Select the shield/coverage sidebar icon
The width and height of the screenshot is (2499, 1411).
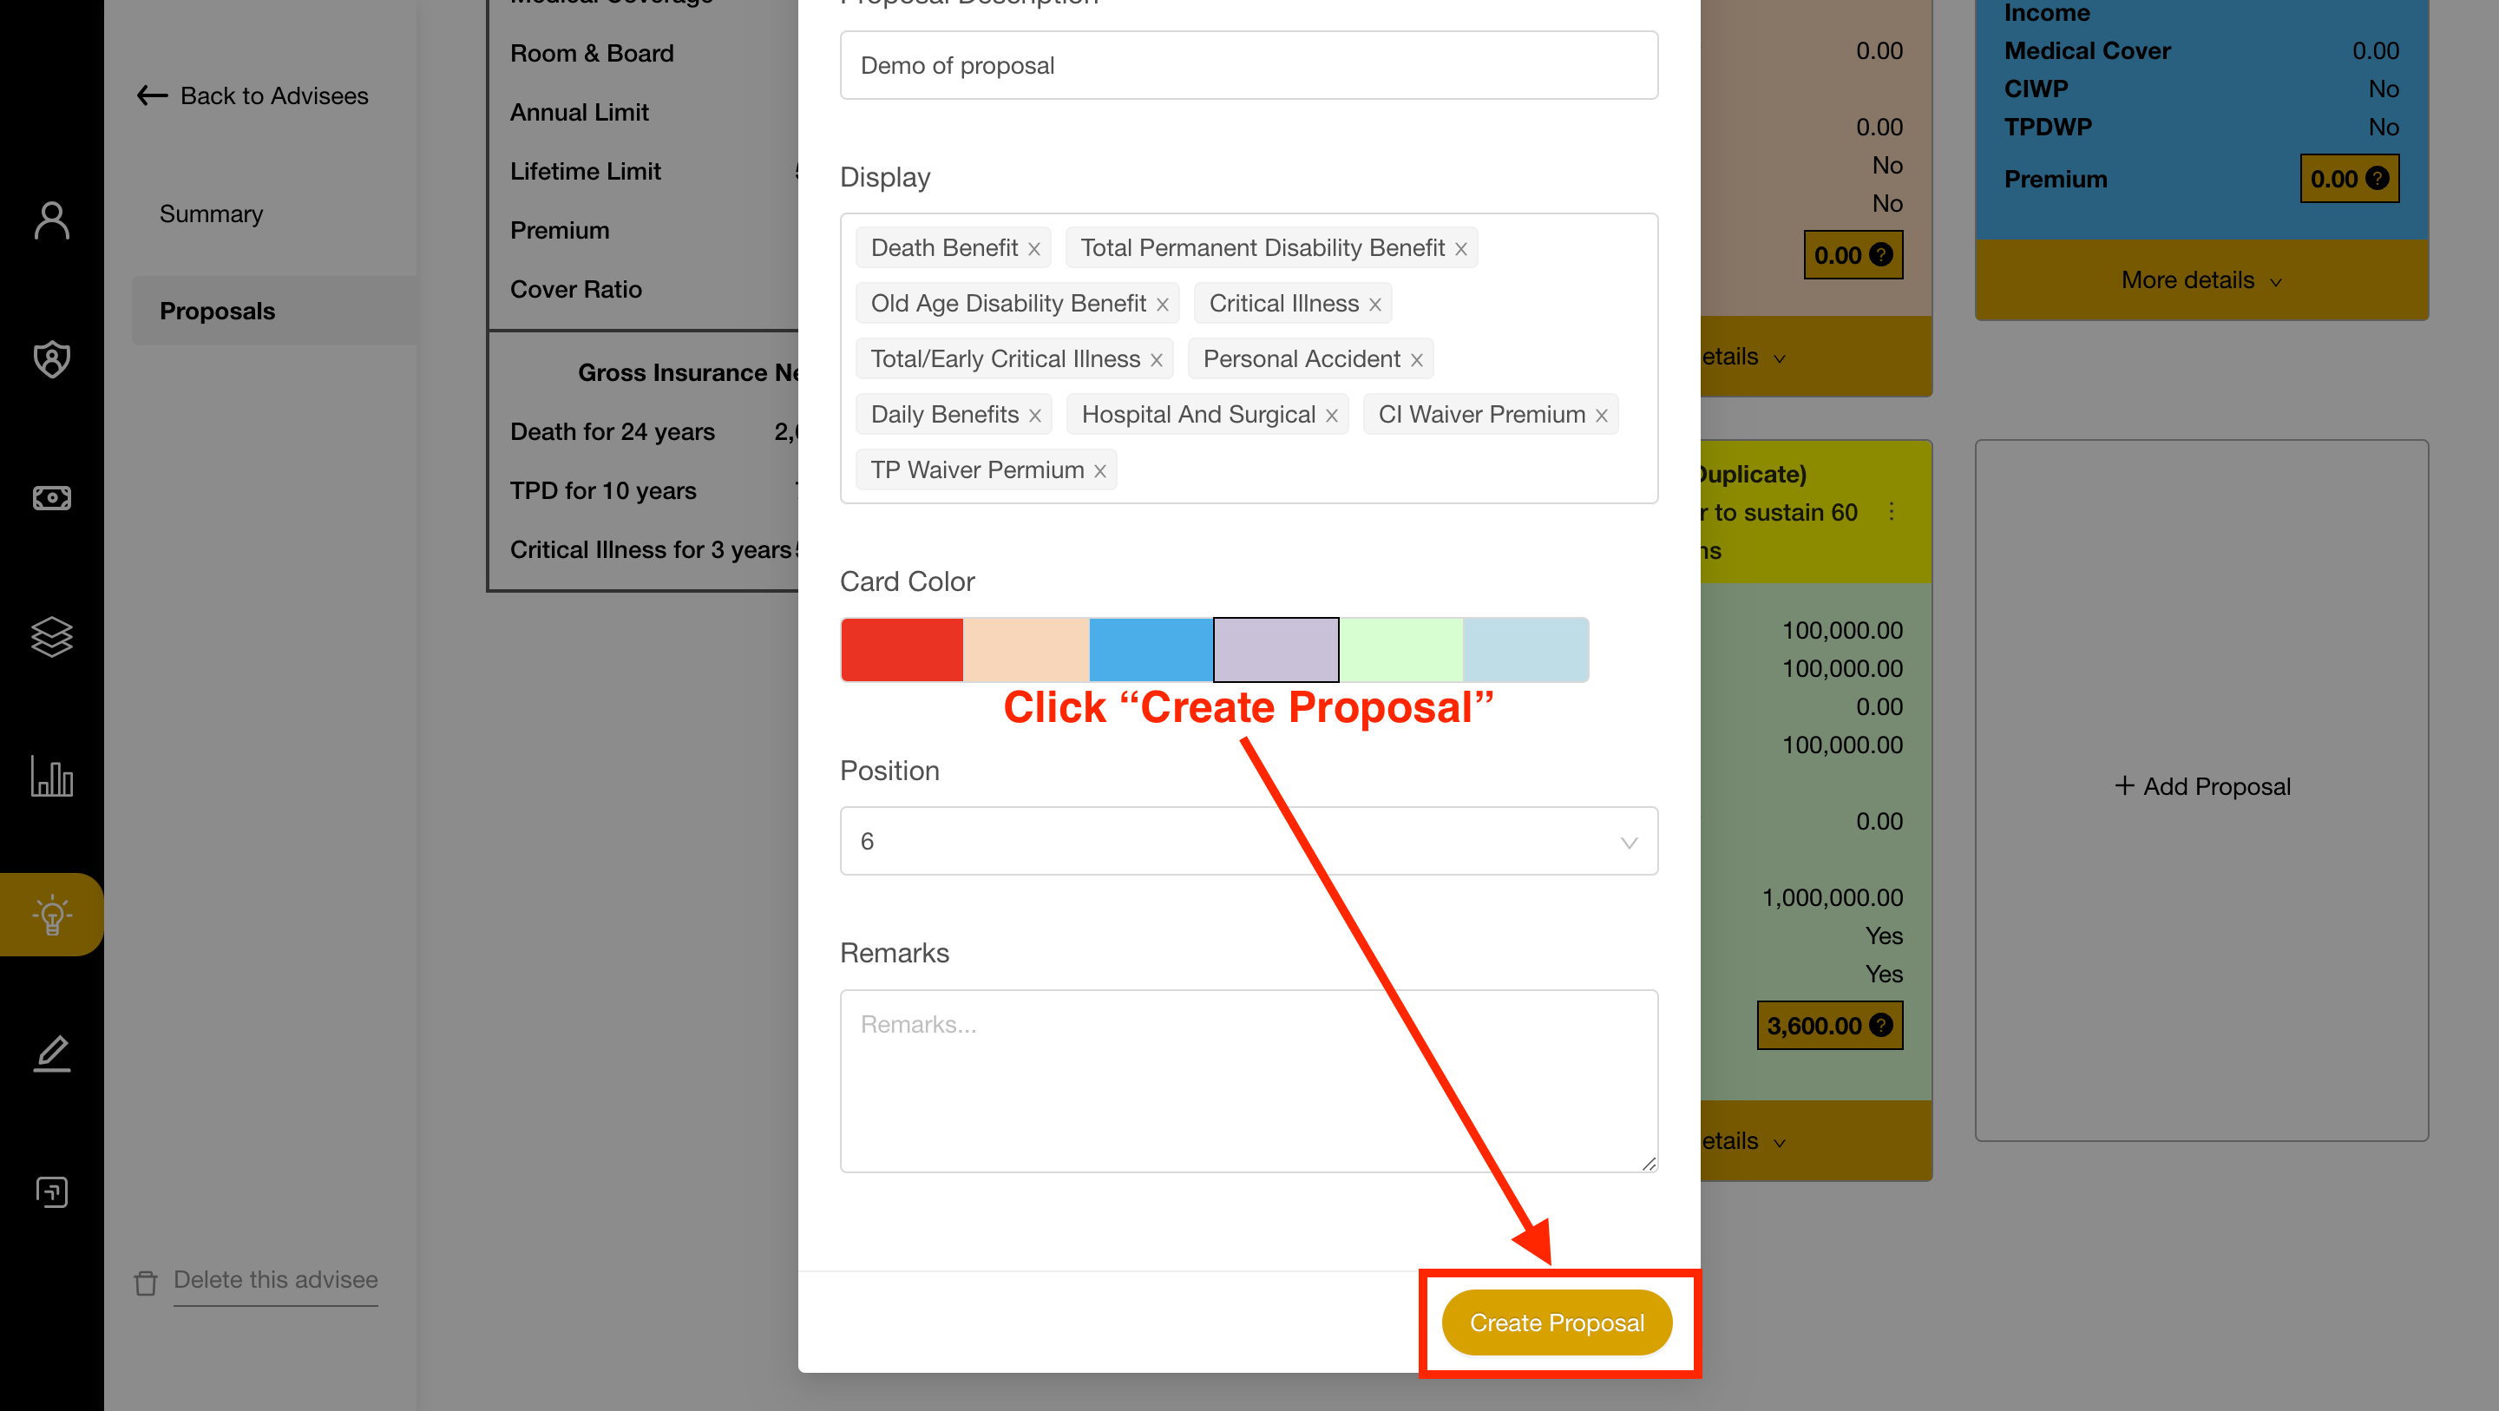tap(51, 358)
